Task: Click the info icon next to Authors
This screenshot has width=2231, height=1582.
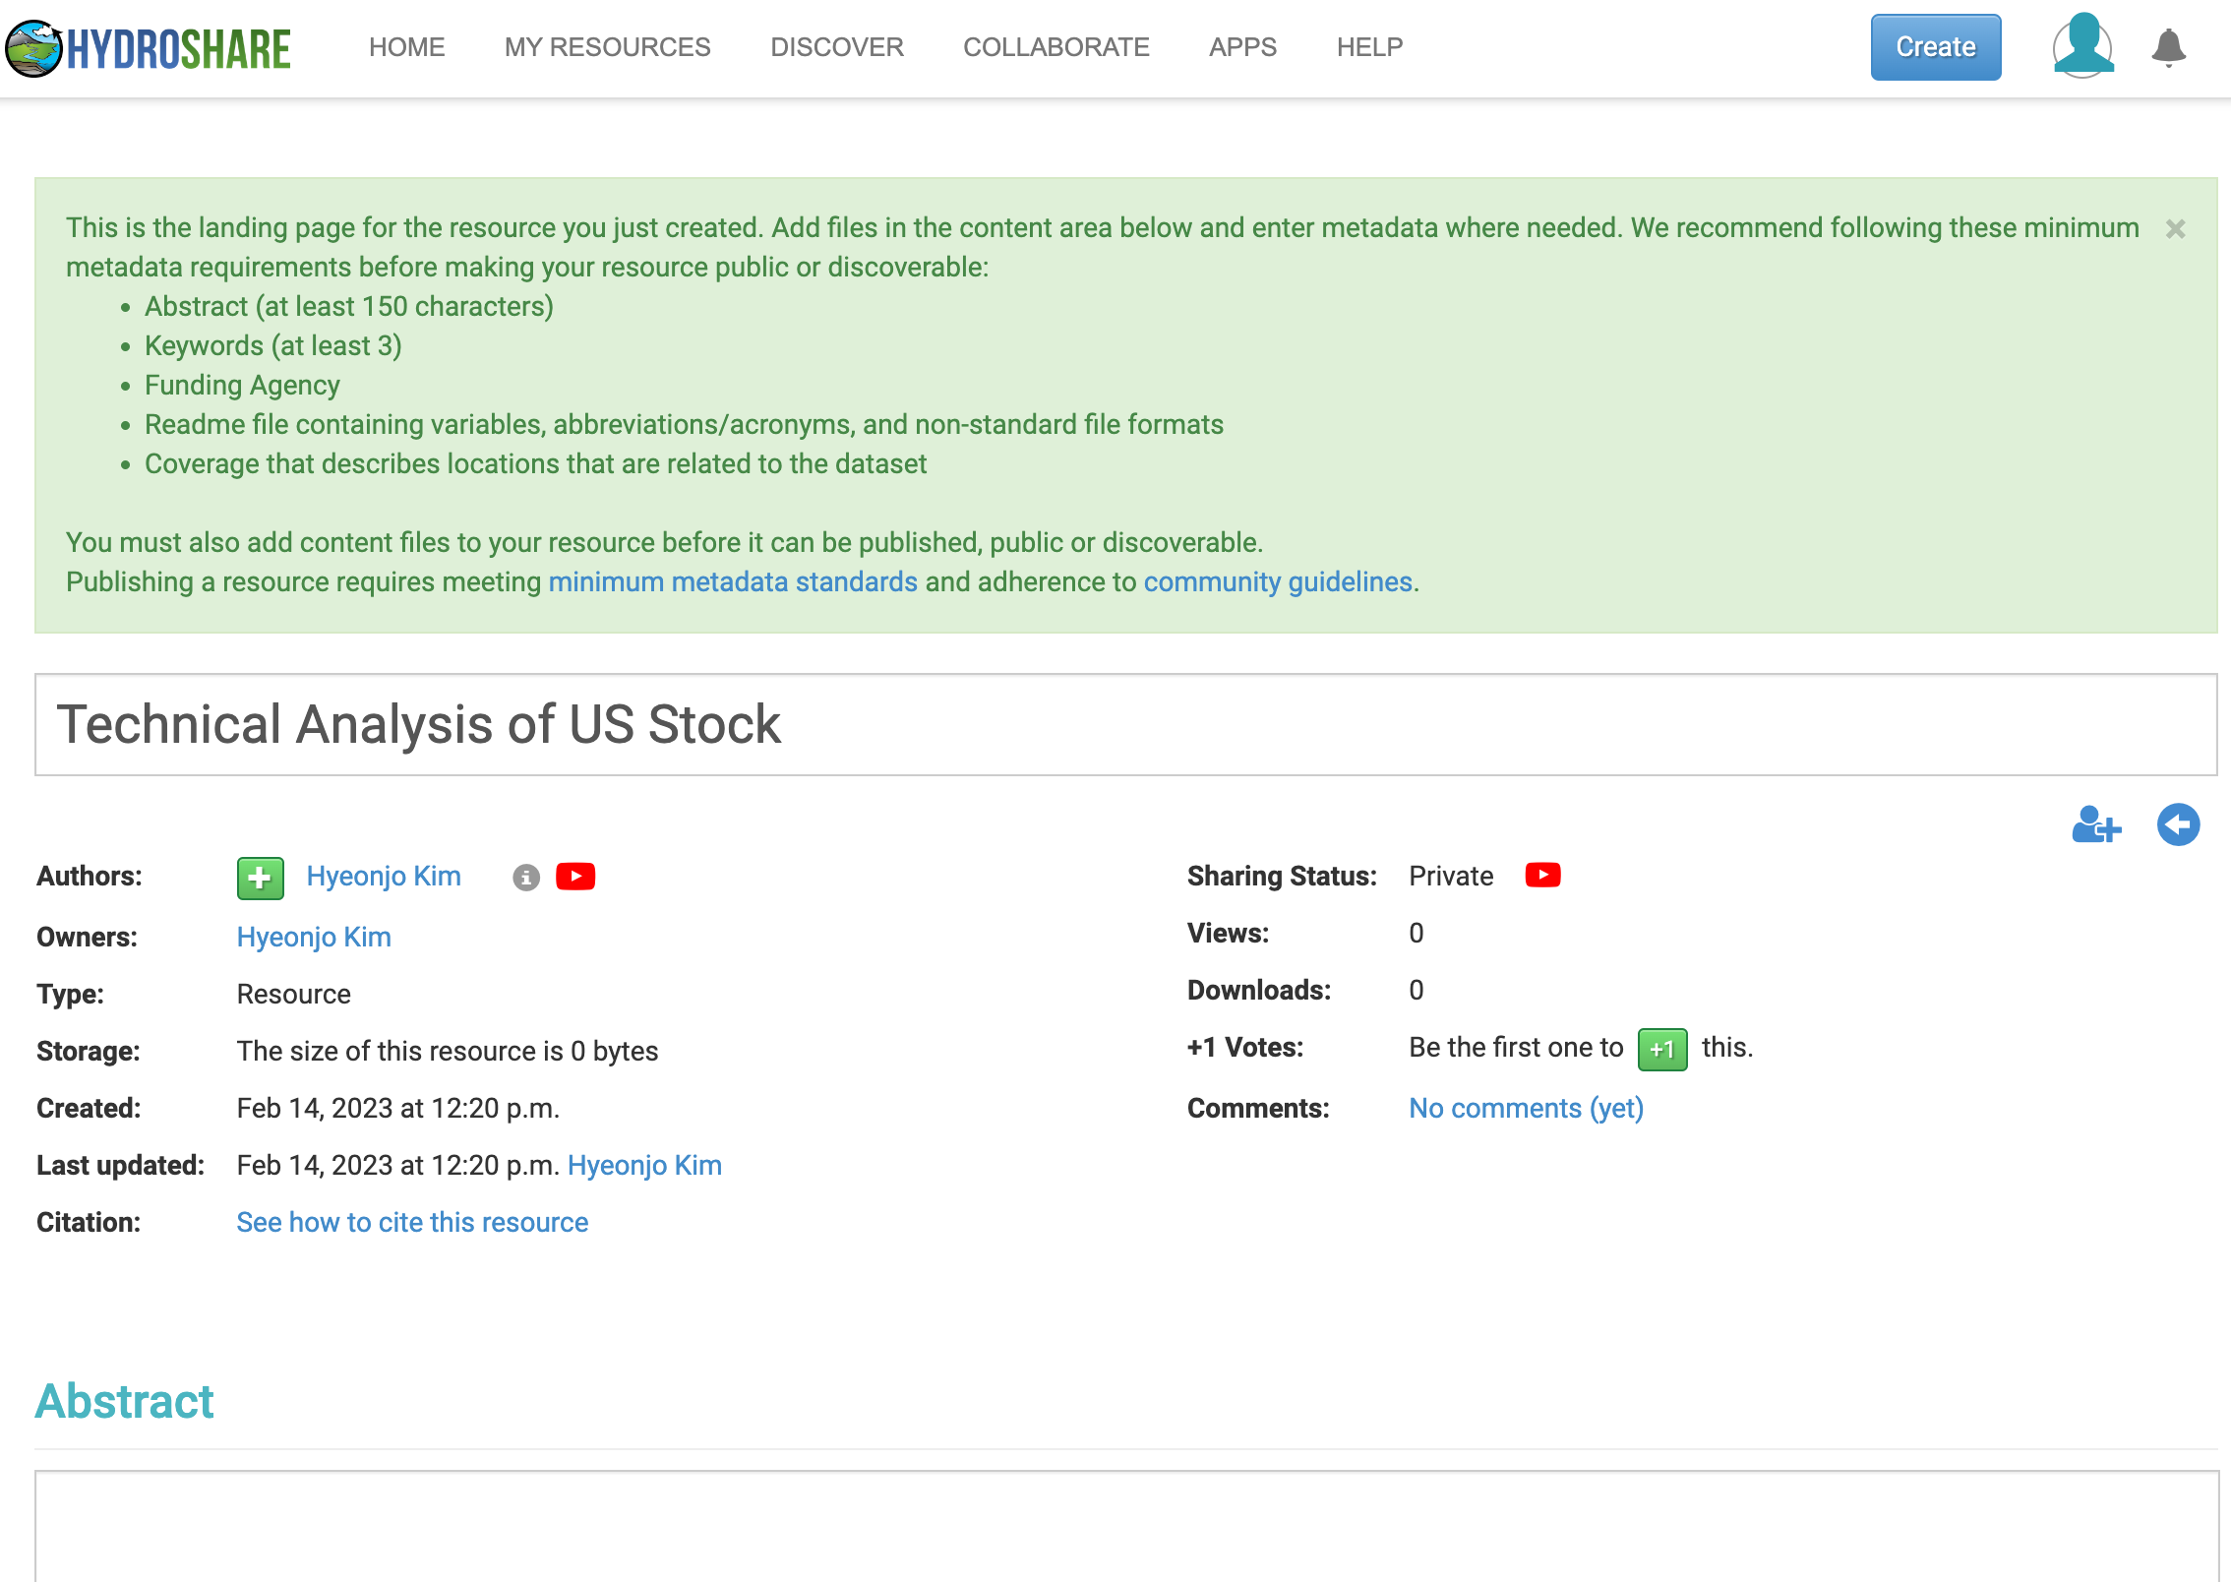Action: click(526, 878)
